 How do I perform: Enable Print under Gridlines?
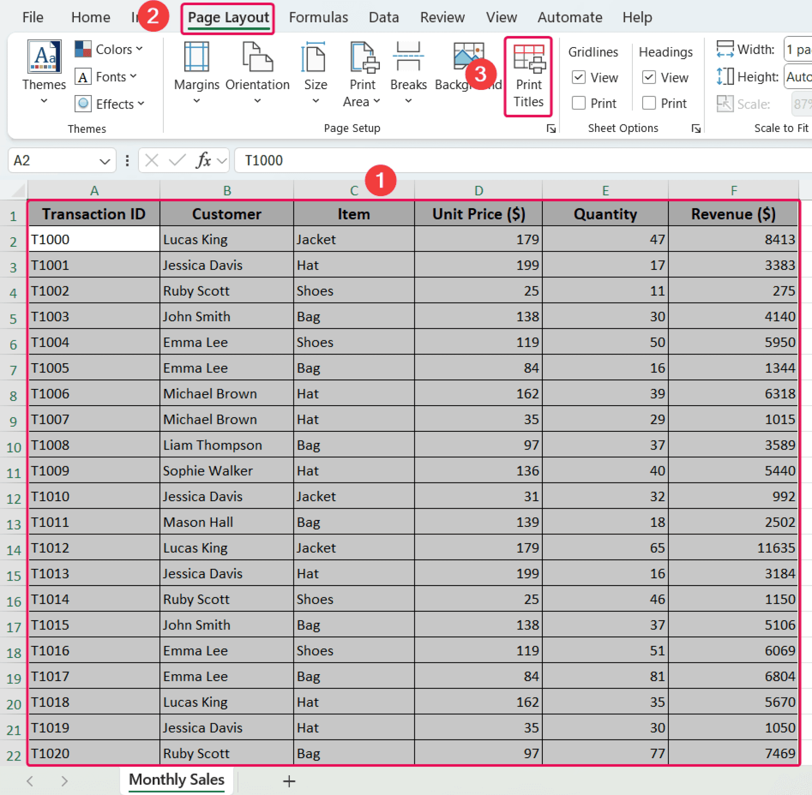[x=579, y=103]
